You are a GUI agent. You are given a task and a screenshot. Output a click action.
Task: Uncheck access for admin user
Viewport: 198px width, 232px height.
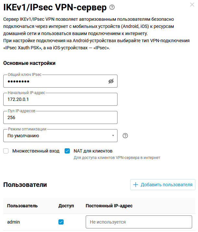pos(61,222)
